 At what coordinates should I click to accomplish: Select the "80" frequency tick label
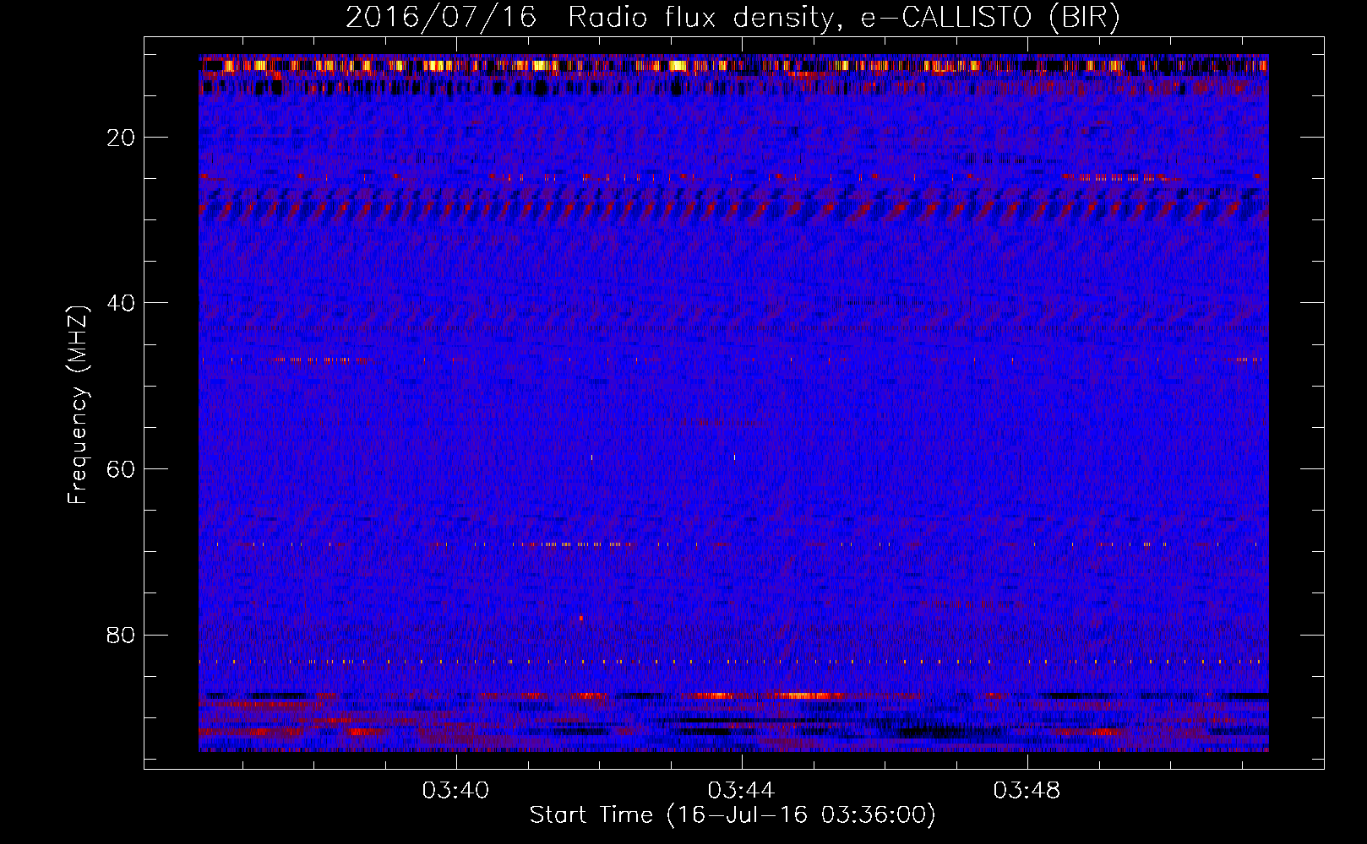[x=122, y=635]
